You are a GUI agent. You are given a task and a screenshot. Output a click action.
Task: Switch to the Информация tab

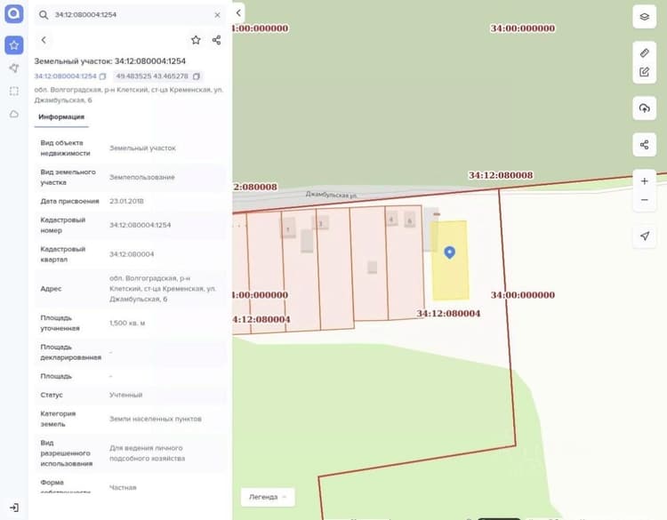tap(61, 117)
